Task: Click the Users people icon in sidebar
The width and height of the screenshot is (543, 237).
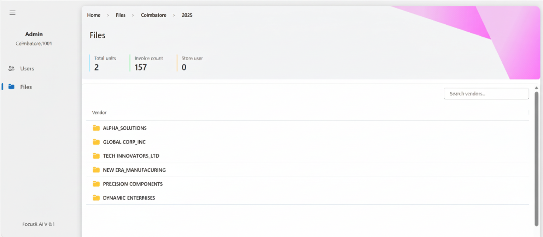Action: 11,68
